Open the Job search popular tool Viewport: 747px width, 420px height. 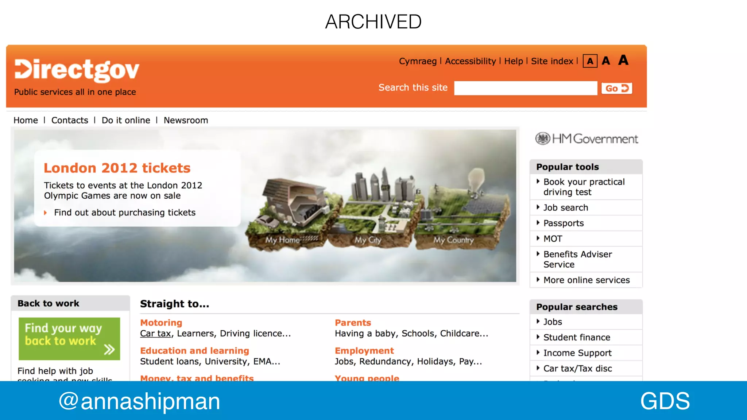click(565, 208)
